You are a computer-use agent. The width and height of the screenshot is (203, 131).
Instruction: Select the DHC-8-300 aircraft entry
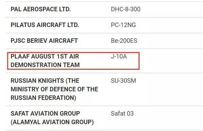(126, 9)
